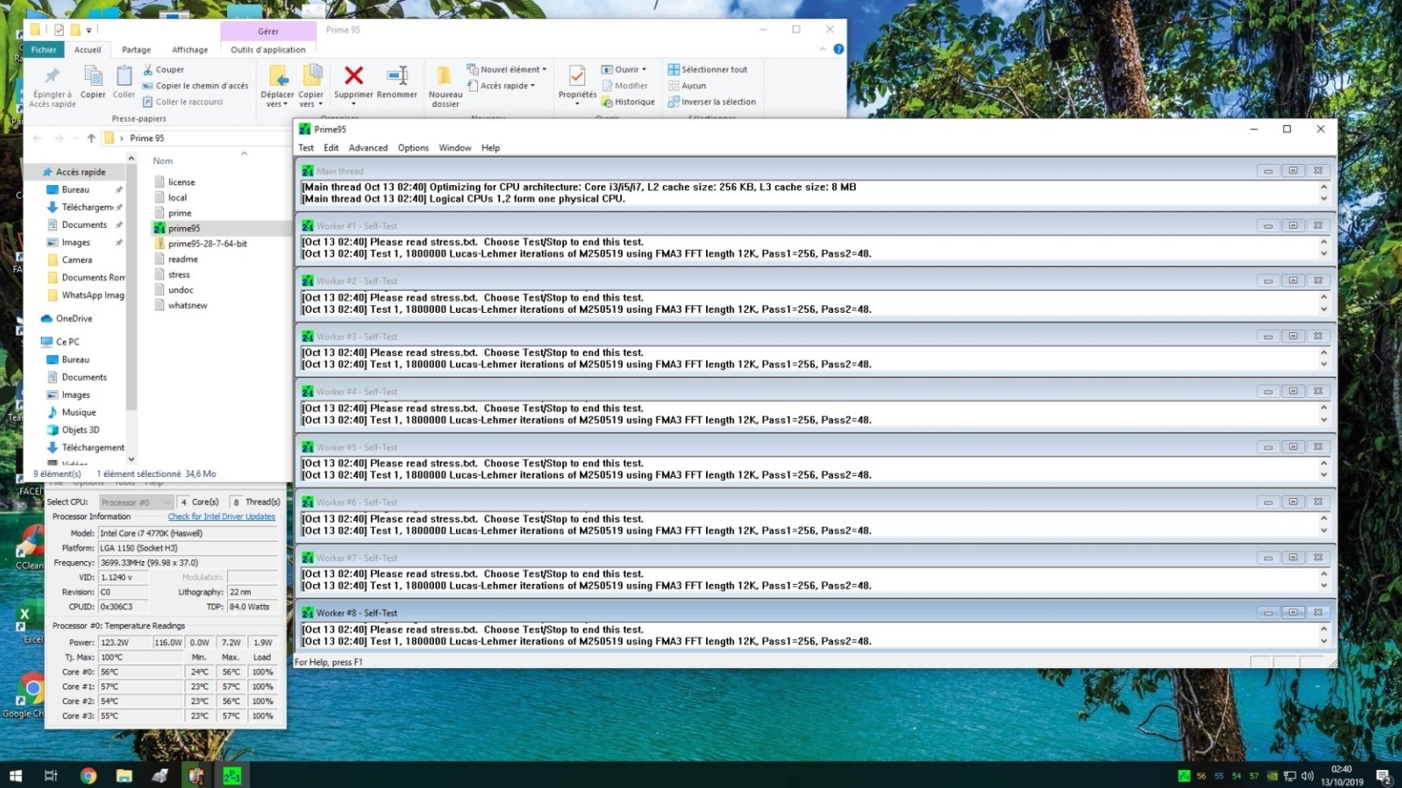Click Épingler à Accès rapide pin icon
1402x788 pixels.
(x=52, y=77)
